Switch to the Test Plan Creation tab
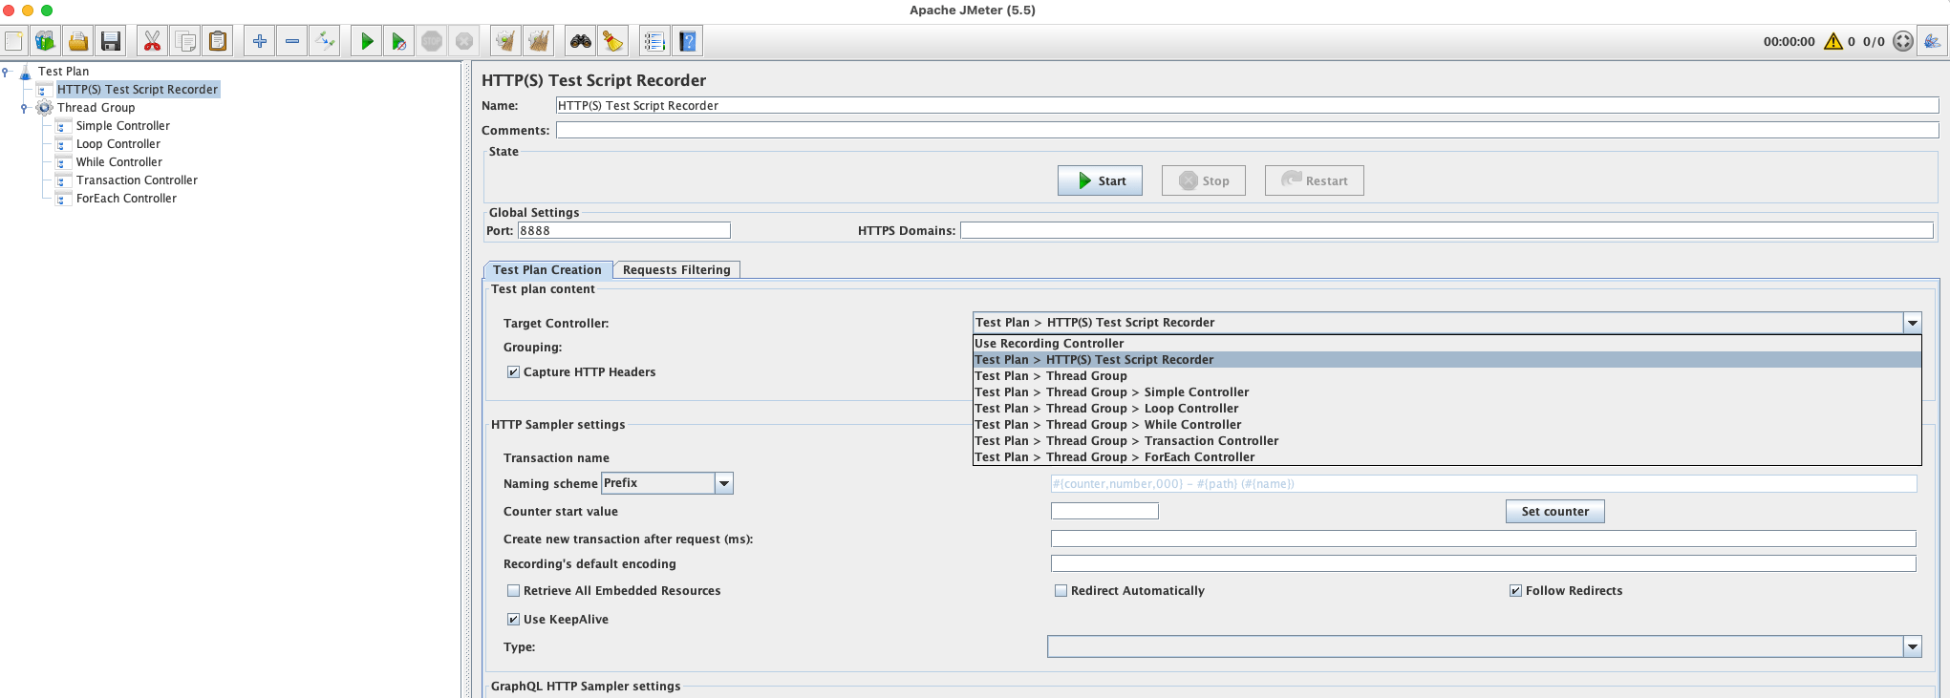Viewport: 1950px width, 698px height. [x=547, y=270]
